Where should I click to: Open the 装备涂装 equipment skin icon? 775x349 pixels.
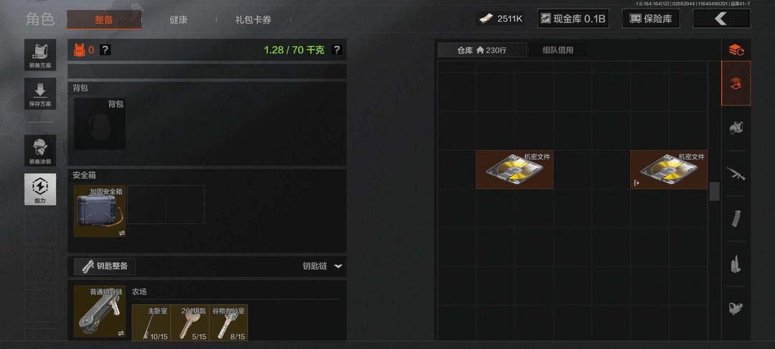[x=40, y=150]
